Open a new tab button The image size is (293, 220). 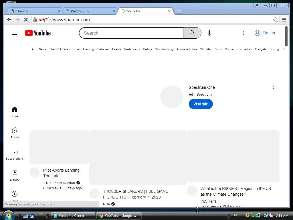(x=179, y=11)
